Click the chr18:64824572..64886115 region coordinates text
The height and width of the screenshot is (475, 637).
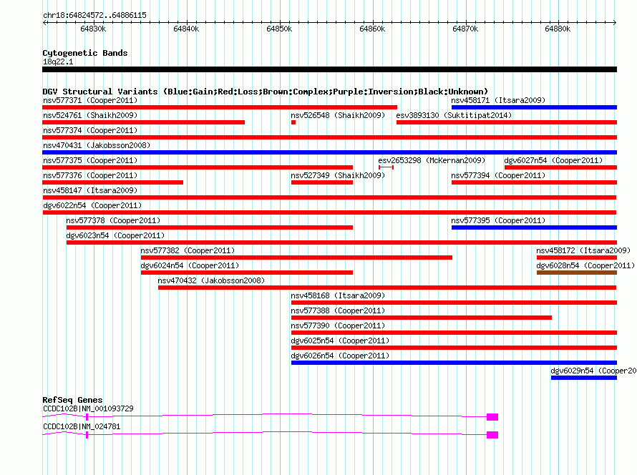click(94, 15)
